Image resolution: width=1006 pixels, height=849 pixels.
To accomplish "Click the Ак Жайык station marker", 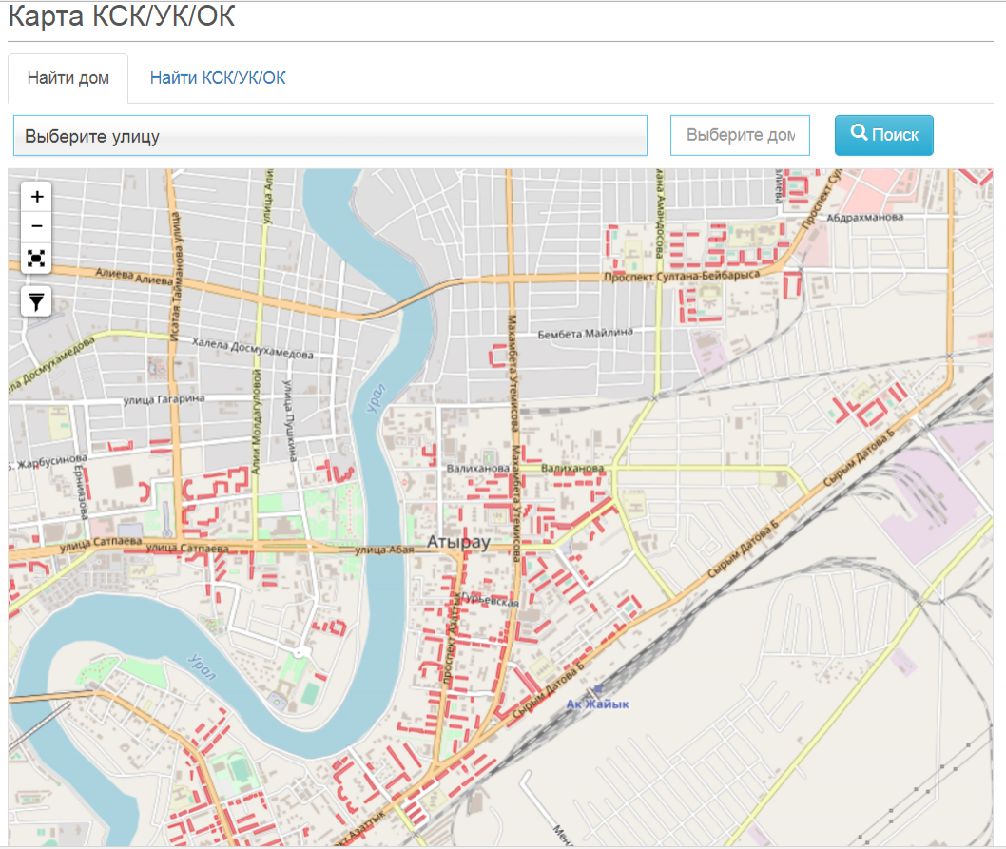I will point(597,690).
